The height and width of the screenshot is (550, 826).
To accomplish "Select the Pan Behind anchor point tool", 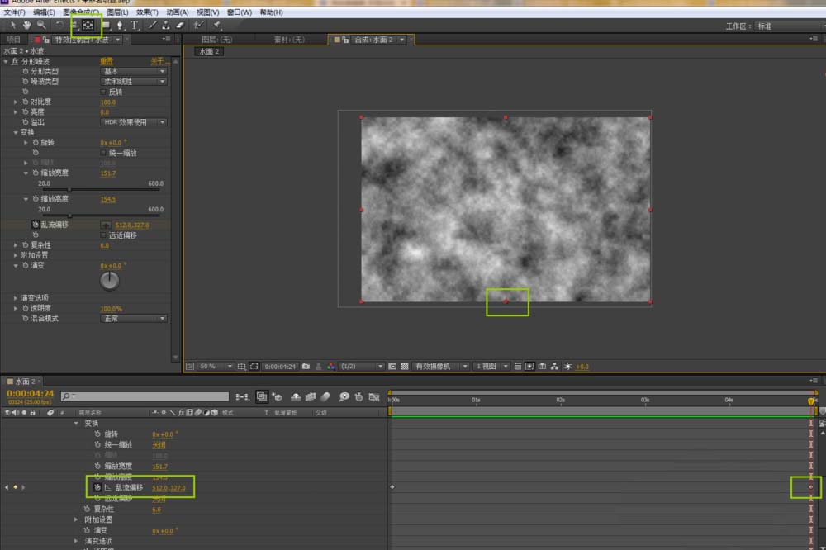I will click(88, 26).
